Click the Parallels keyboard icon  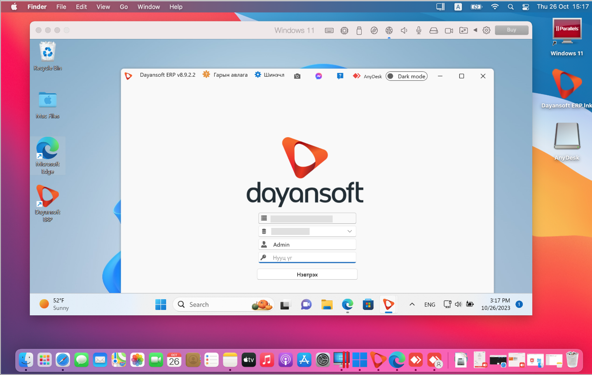click(x=329, y=30)
